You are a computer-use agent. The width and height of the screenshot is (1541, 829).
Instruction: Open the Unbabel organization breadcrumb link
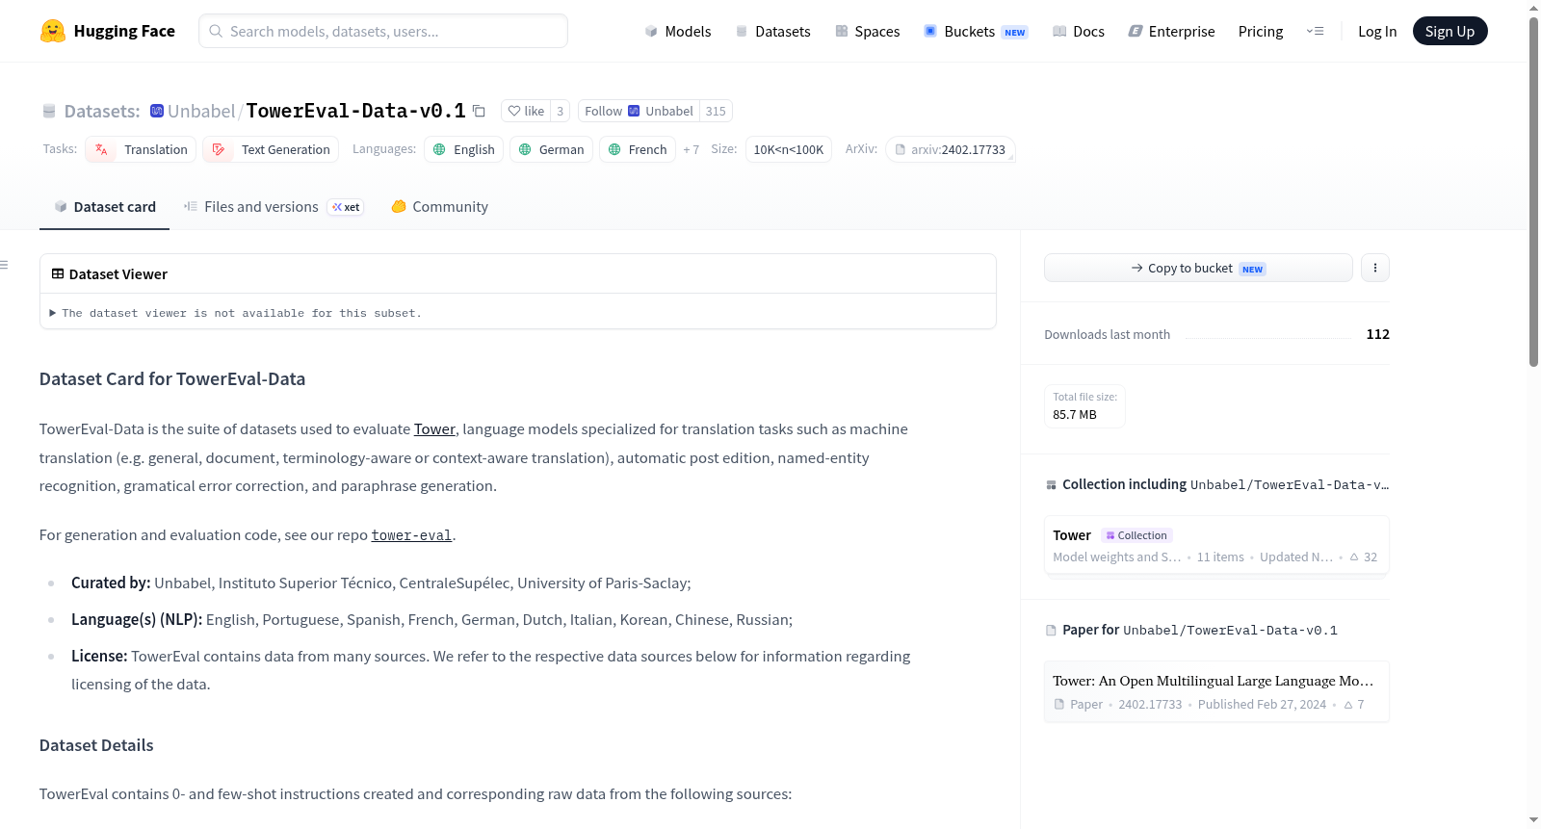201,111
